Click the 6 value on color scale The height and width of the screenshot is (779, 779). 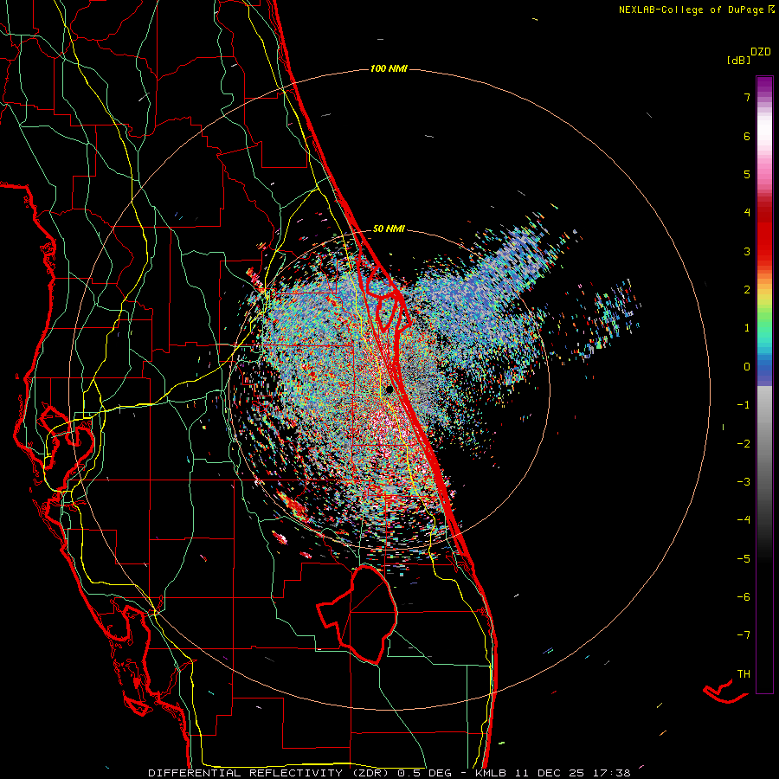[x=747, y=136]
